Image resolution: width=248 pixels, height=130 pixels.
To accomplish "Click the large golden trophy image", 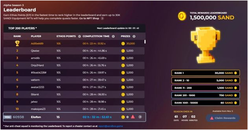I will tap(205, 45).
